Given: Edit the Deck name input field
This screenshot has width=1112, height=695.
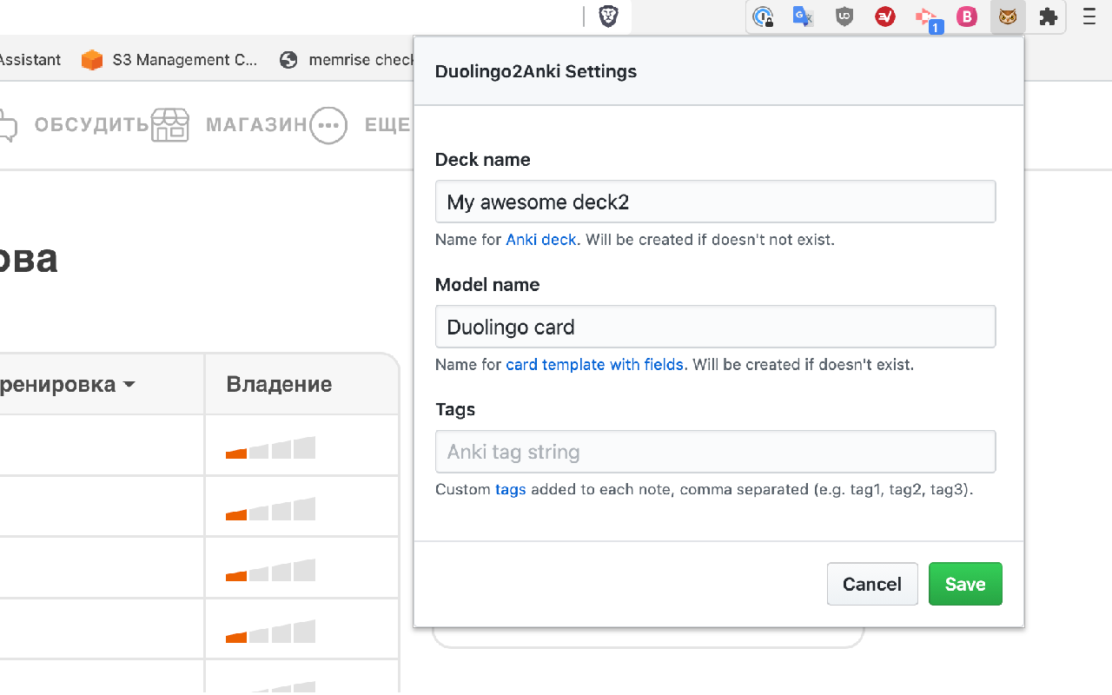Looking at the screenshot, I should [715, 202].
